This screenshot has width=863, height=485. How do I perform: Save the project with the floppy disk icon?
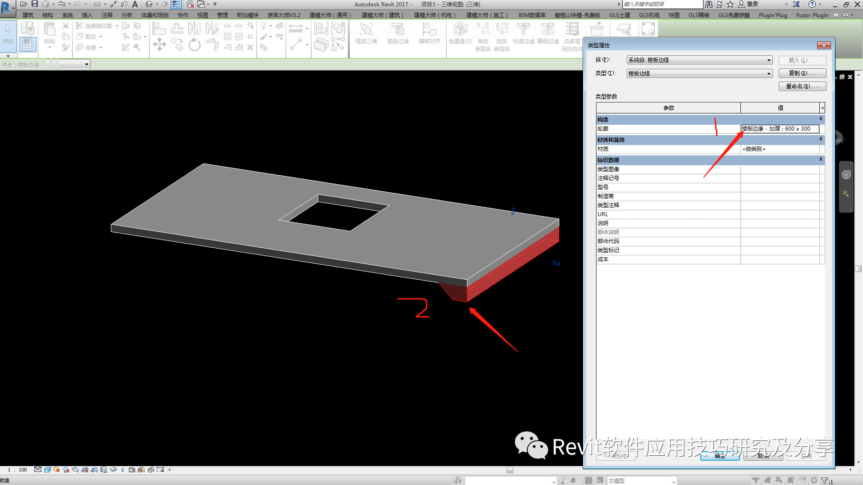pyautogui.click(x=35, y=4)
